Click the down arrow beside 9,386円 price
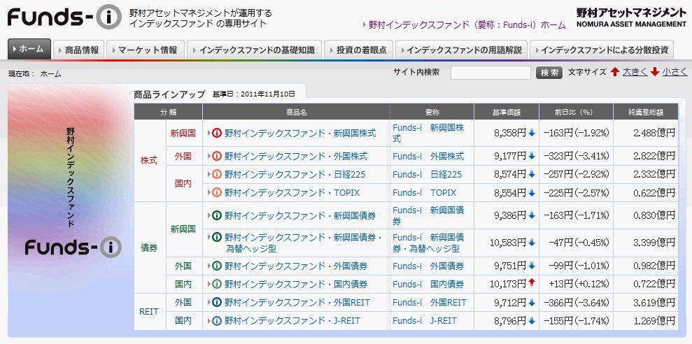The height and width of the screenshot is (344, 692). tap(532, 215)
